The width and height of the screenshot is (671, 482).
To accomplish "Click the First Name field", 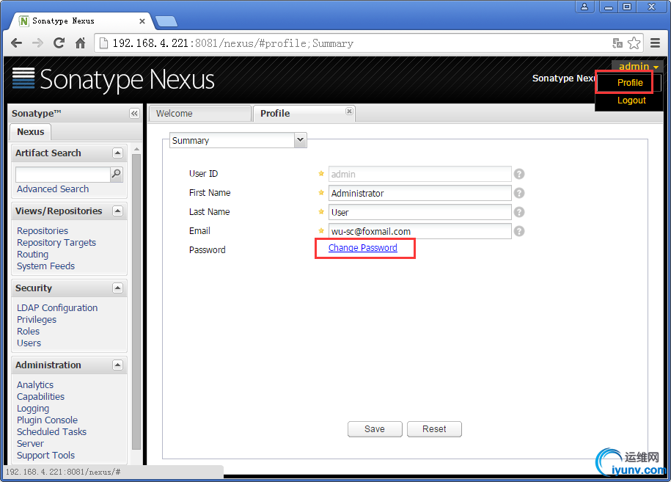I will coord(419,193).
